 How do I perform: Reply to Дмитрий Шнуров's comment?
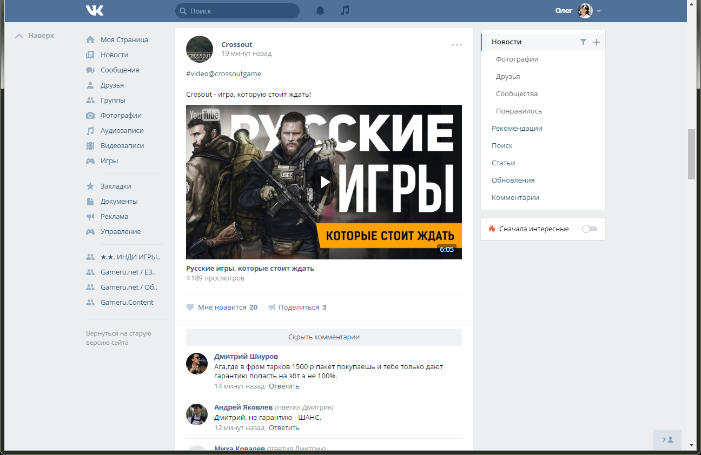point(284,386)
